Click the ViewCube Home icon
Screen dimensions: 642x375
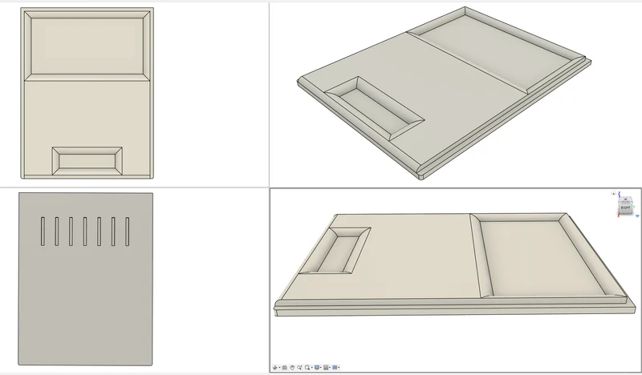point(614,193)
